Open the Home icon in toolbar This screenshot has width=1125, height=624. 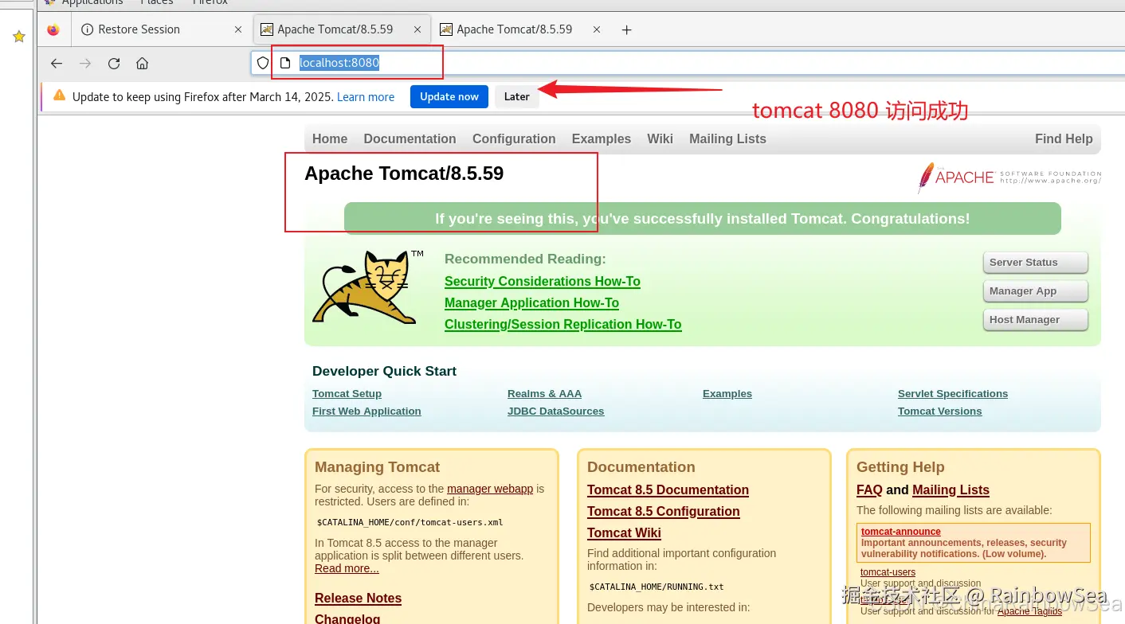(x=142, y=64)
